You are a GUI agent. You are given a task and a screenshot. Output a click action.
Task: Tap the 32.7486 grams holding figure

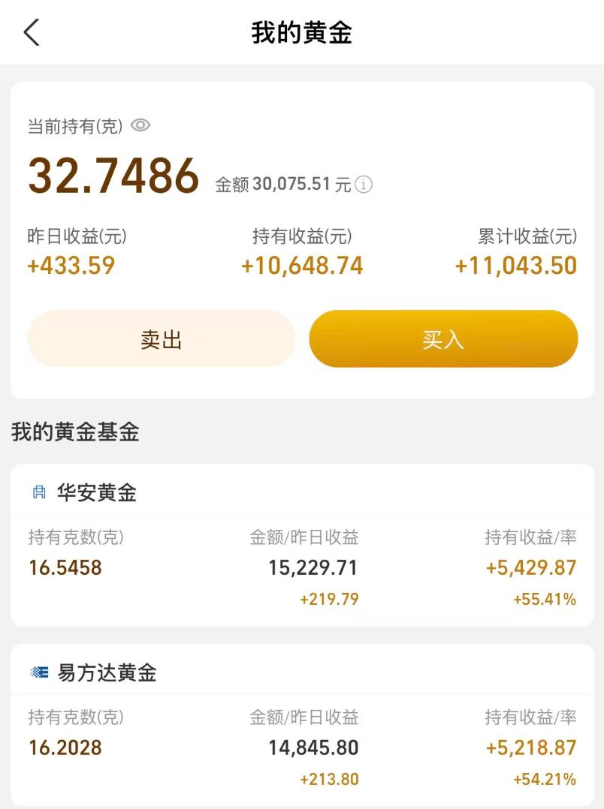tap(113, 176)
